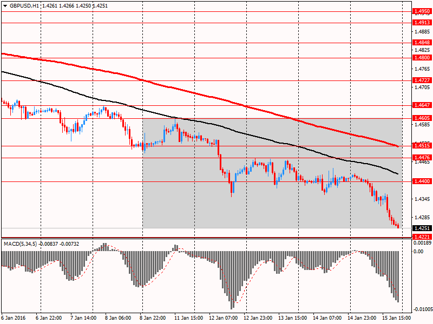The image size is (433, 324).
Task: Select the red 1.4800 price level label
Action: pyautogui.click(x=422, y=58)
